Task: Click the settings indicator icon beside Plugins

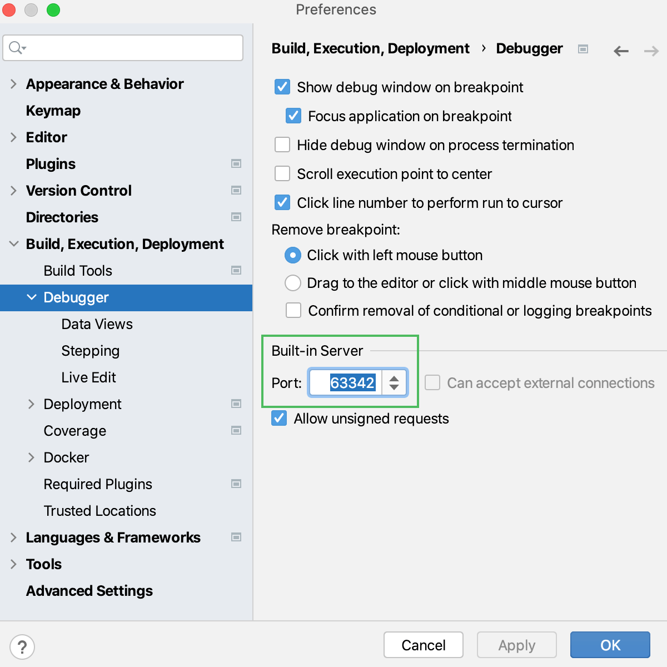Action: pos(236,164)
